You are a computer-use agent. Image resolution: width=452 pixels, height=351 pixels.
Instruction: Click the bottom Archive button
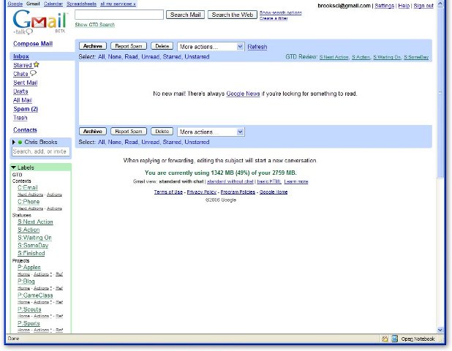93,132
